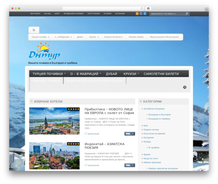Click the browser reload icon
Viewport: 218px width, 184px height.
click(x=142, y=8)
